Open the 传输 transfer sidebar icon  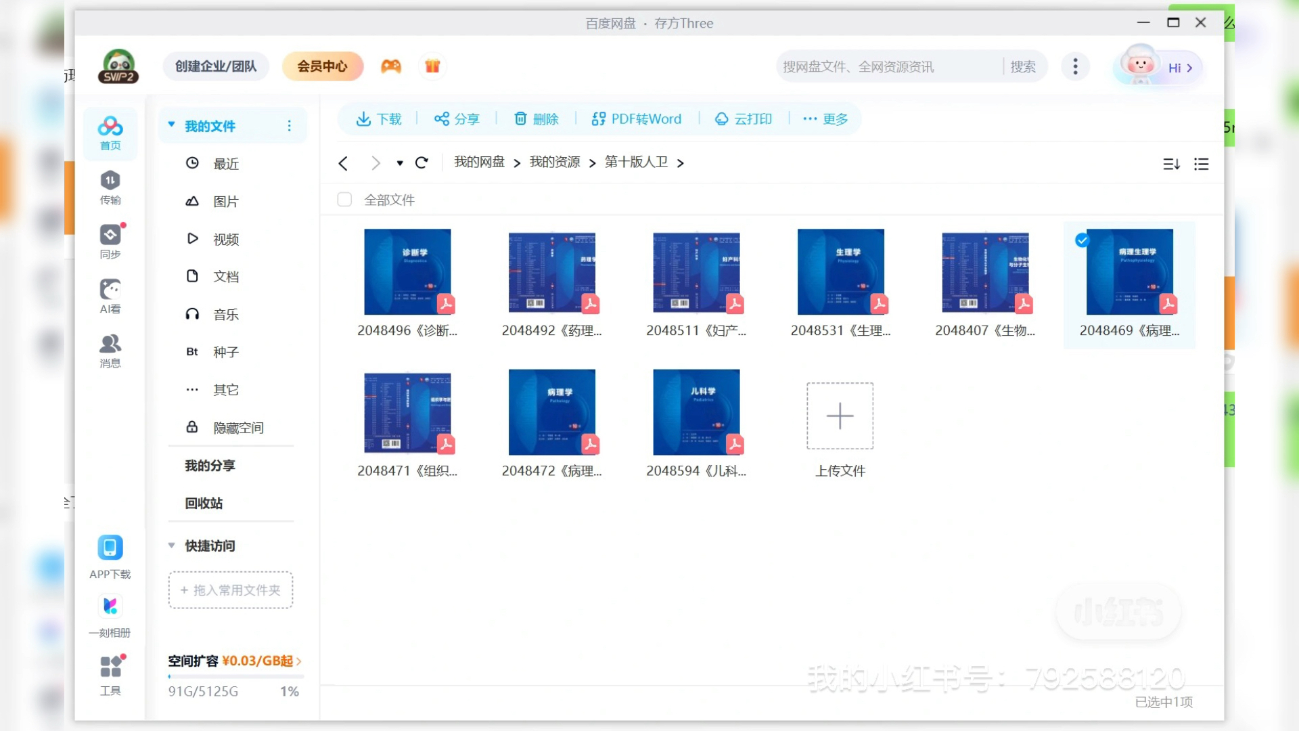tap(110, 187)
